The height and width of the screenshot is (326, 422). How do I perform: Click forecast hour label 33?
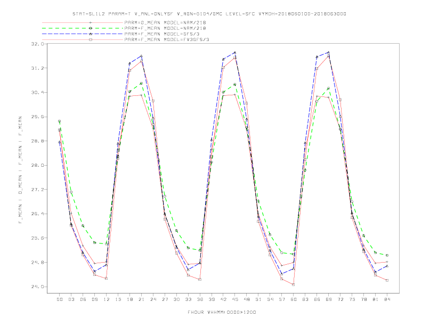coord(188,299)
